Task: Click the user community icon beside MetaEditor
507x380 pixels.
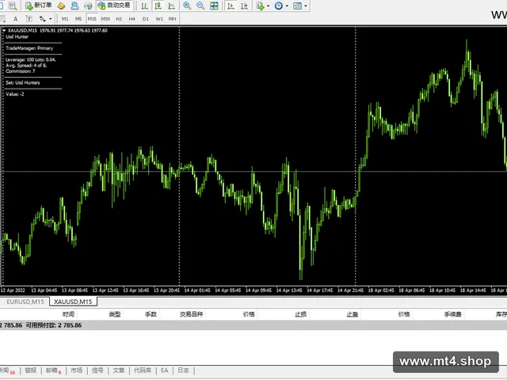Action: [74, 6]
